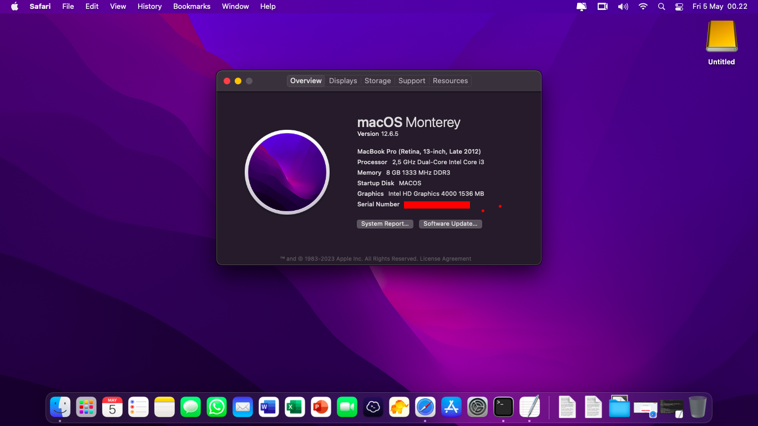
Task: Click the macOS Monterey title text
Action: [409, 123]
